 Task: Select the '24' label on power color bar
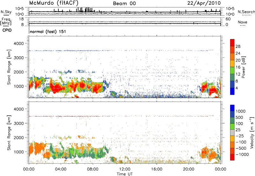click(238, 53)
